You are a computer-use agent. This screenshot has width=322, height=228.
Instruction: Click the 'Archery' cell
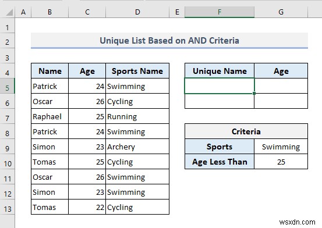click(137, 147)
